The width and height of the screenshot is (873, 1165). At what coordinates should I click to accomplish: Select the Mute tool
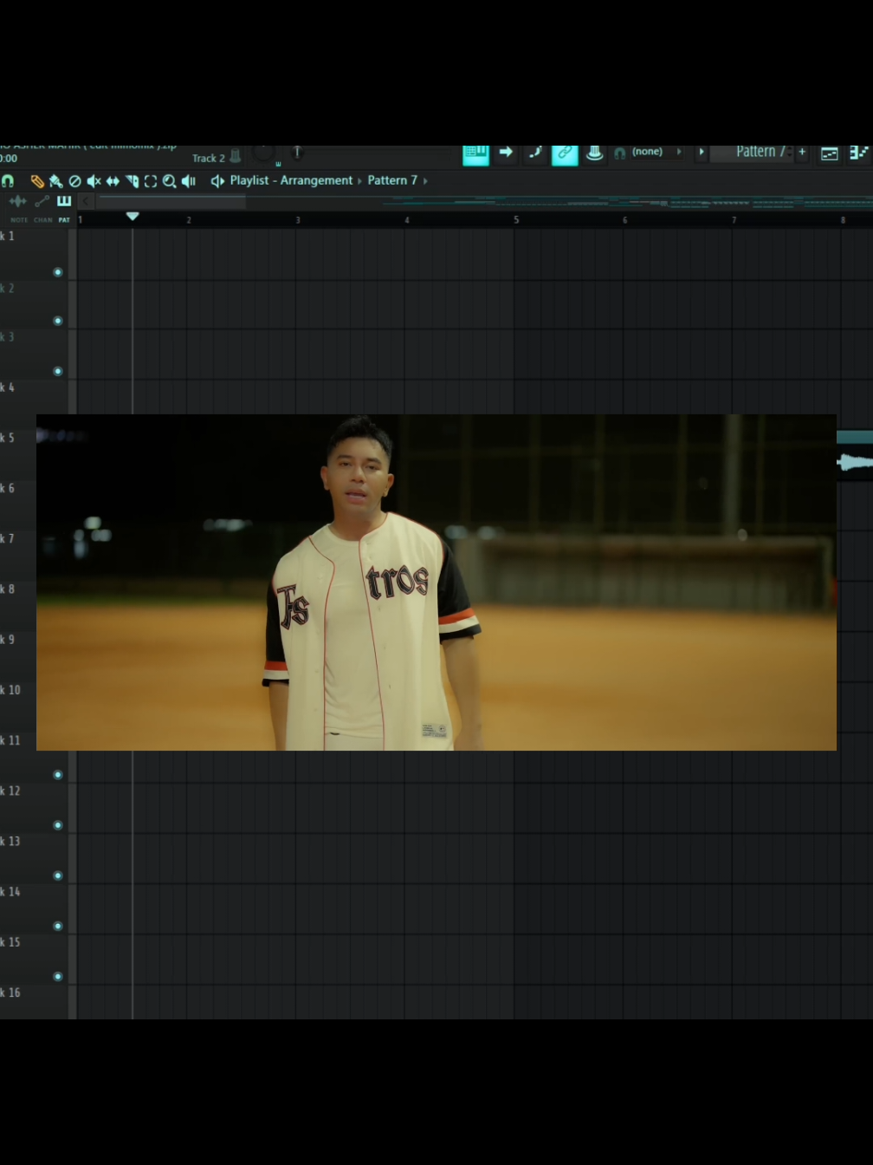[94, 181]
